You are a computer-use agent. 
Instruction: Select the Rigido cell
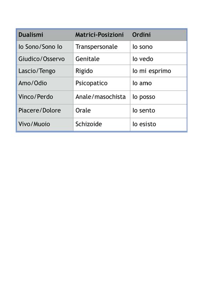[102, 71]
